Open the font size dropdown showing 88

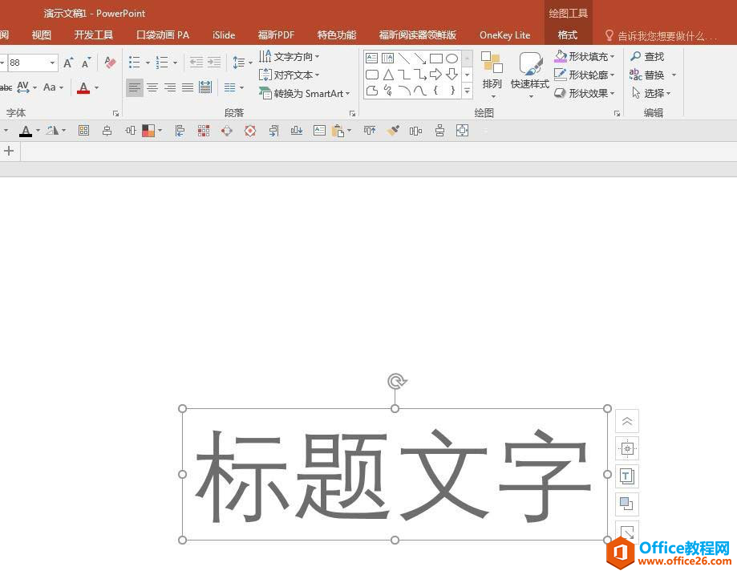(x=53, y=63)
